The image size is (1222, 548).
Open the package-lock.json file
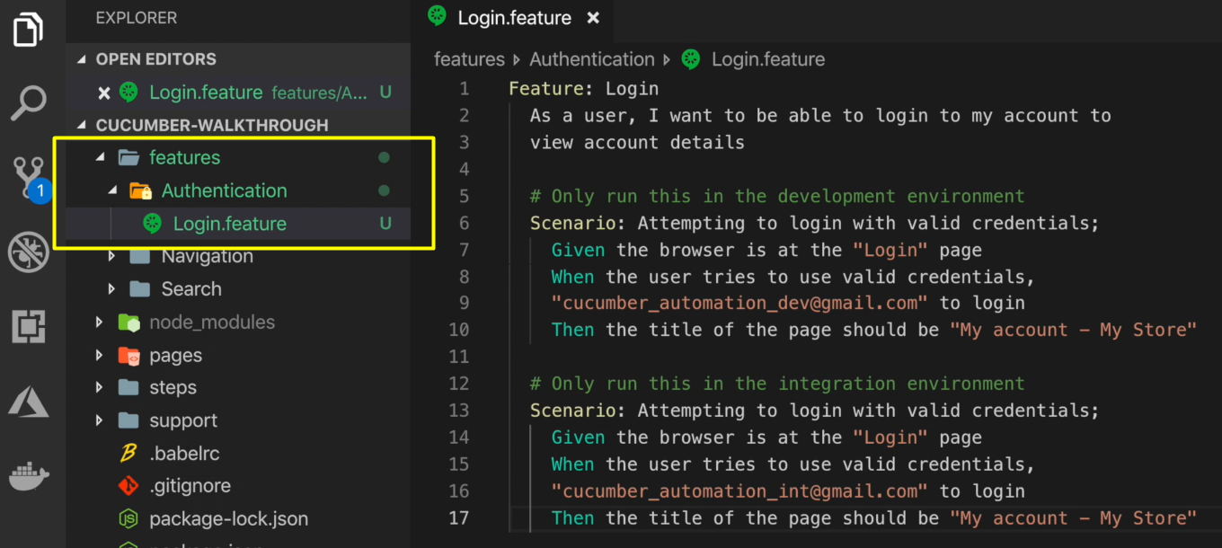(x=228, y=519)
